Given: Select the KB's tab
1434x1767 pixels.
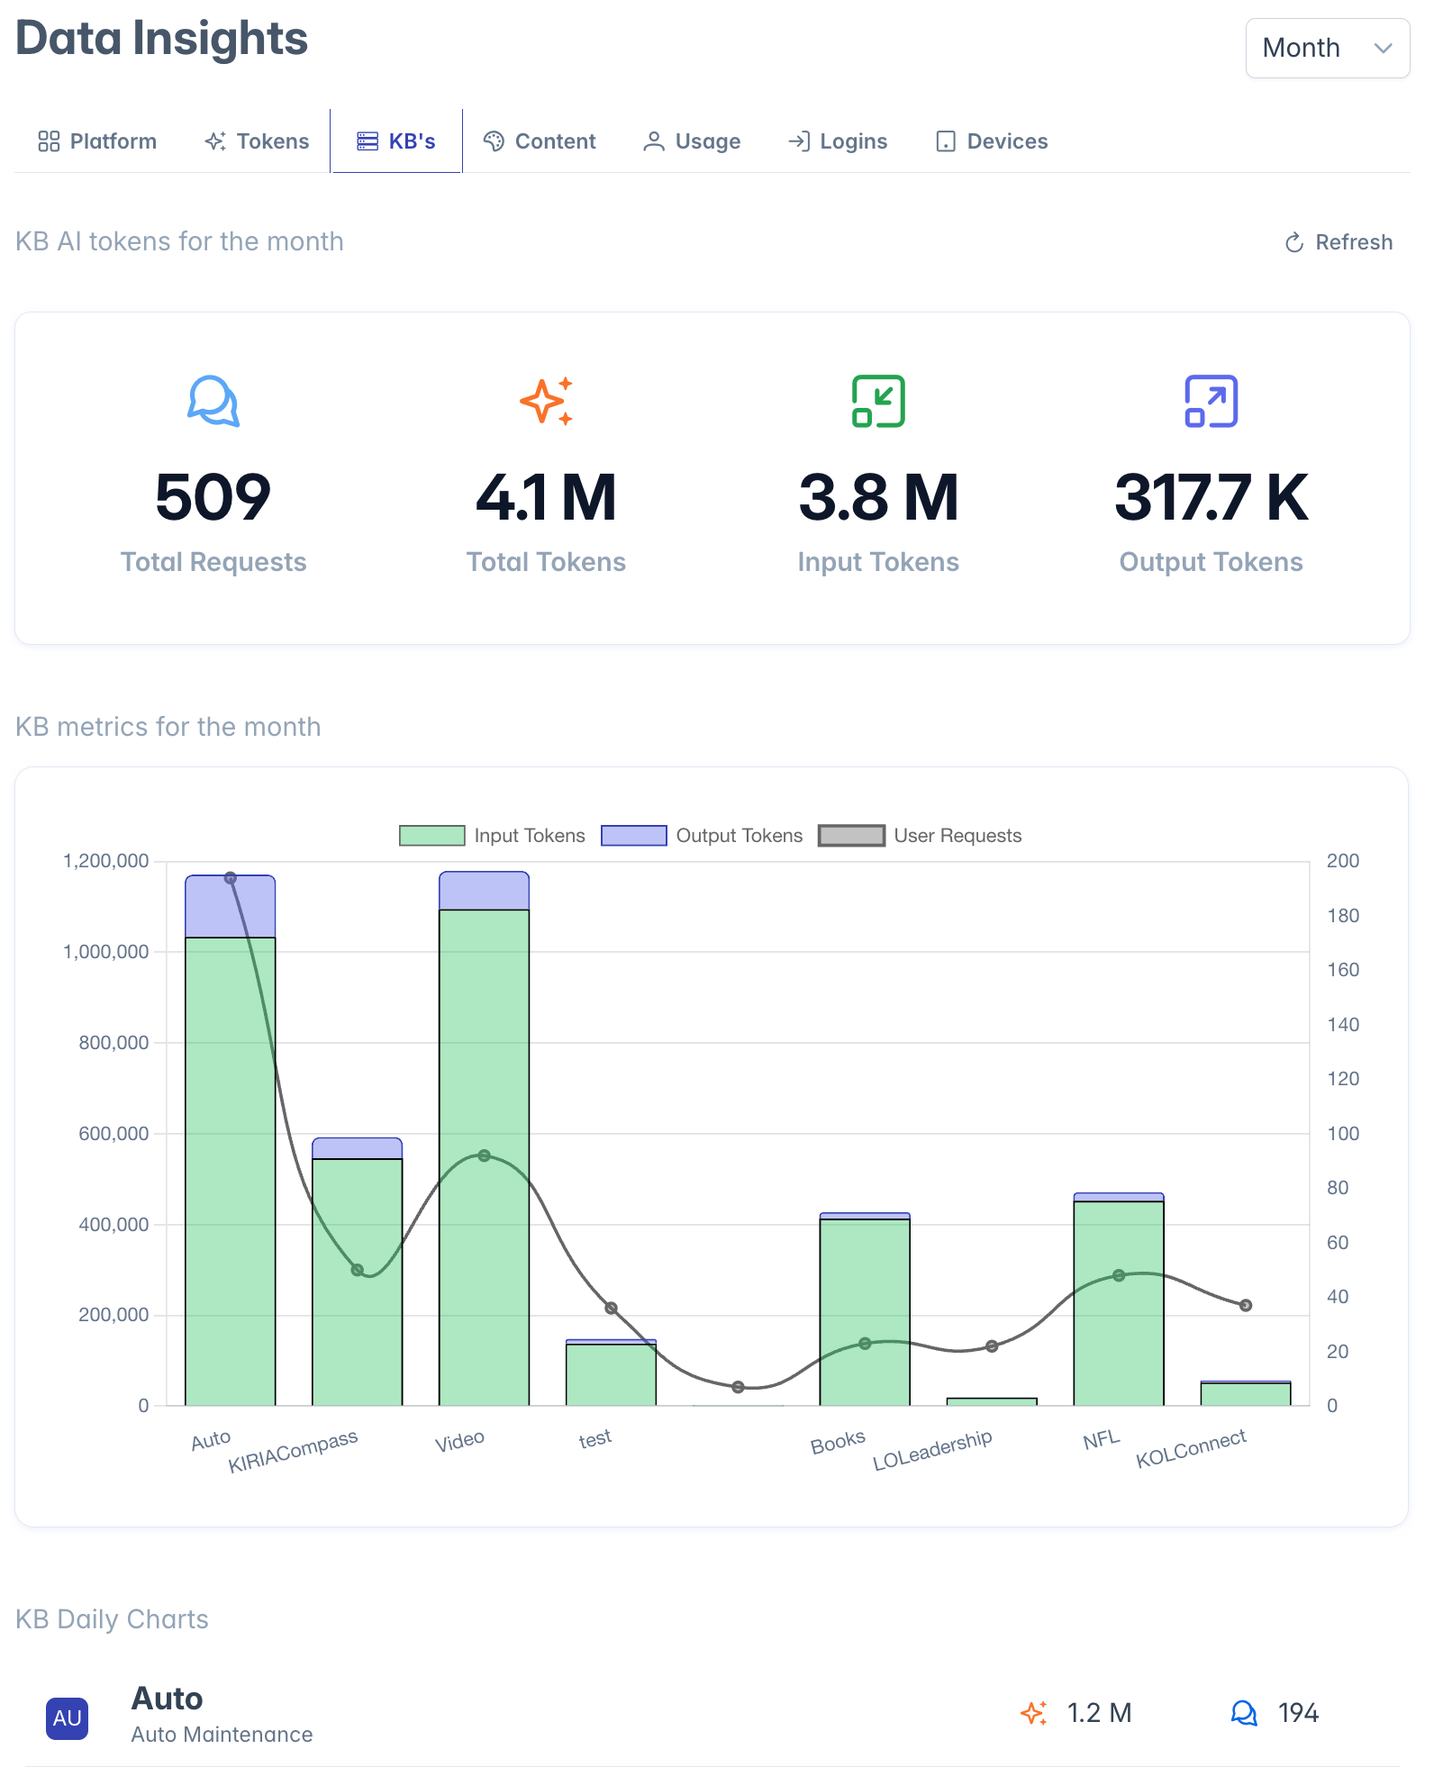Looking at the screenshot, I should point(396,141).
